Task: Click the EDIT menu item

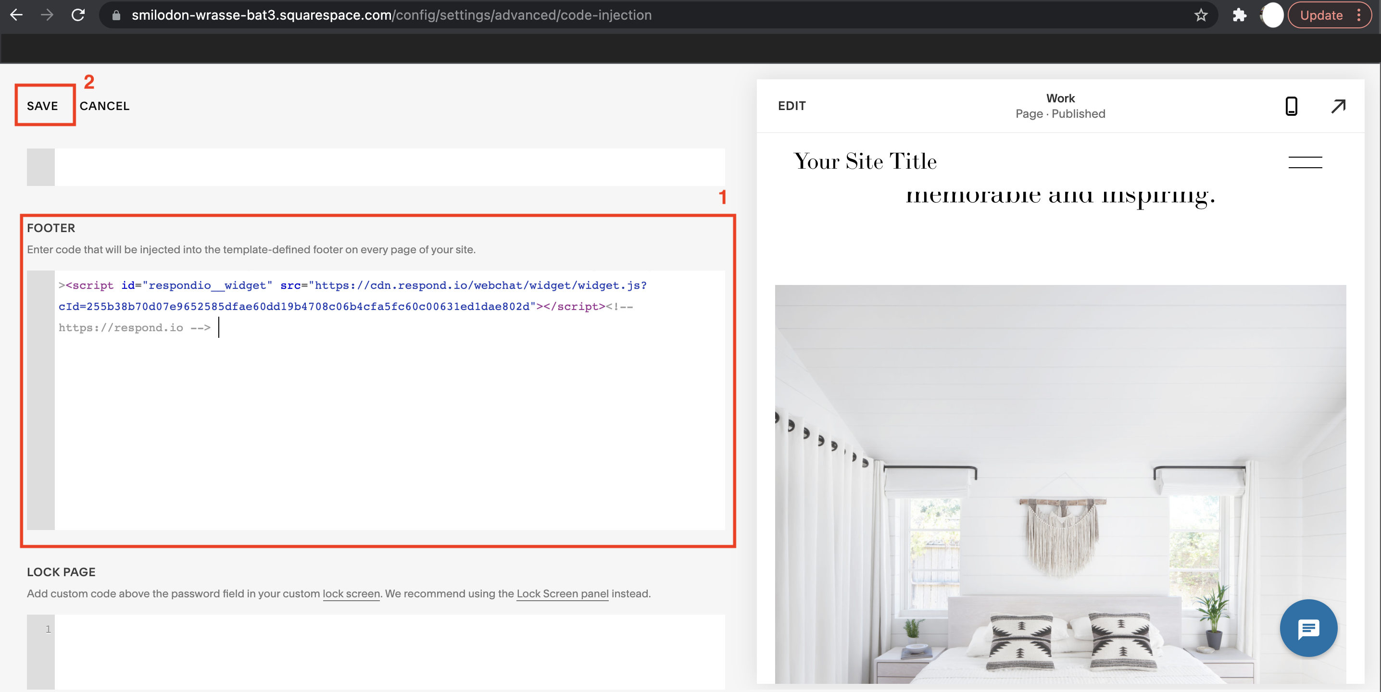Action: (x=792, y=105)
